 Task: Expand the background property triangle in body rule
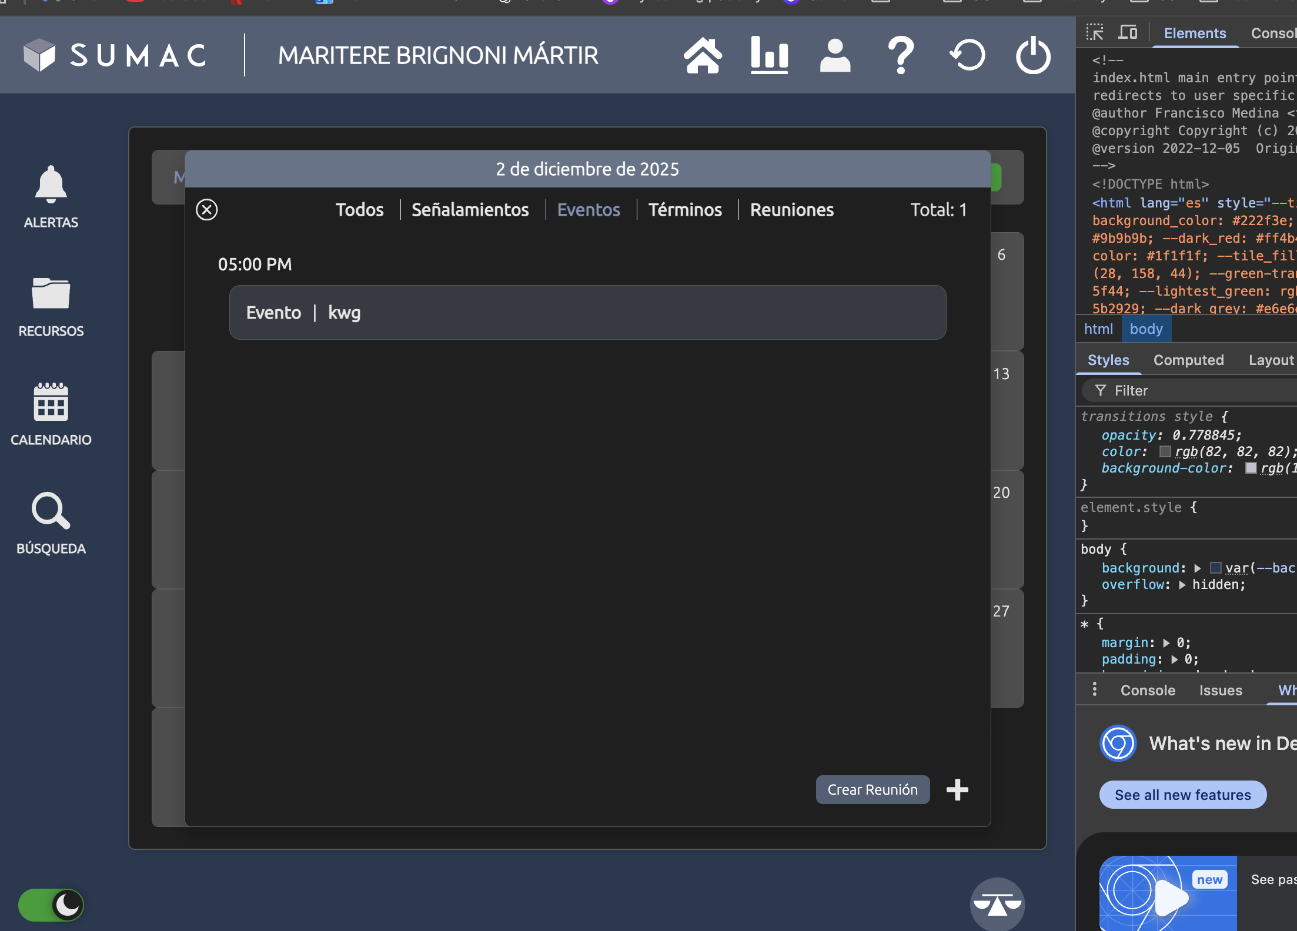tap(1198, 568)
